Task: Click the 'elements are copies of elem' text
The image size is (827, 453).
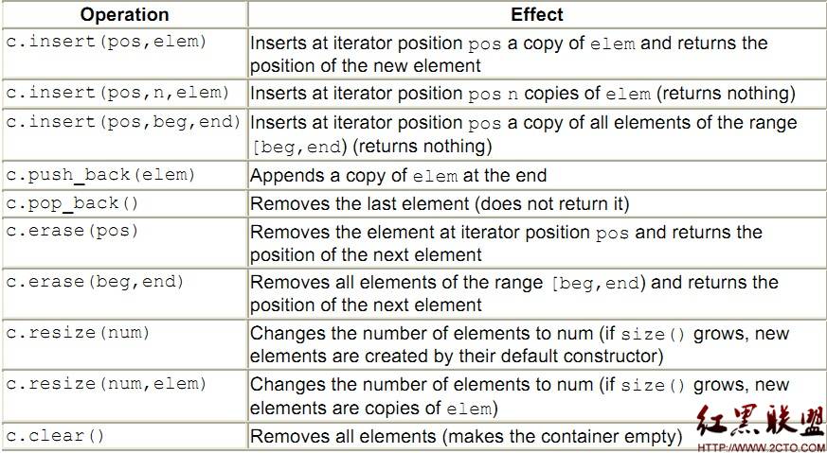Action: click(373, 408)
